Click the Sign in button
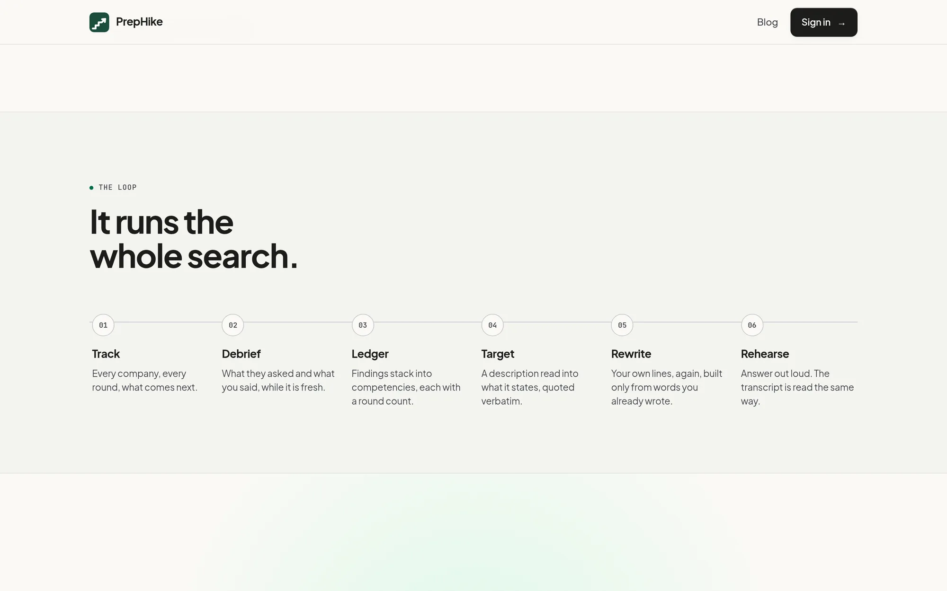This screenshot has height=591, width=947. coord(823,22)
